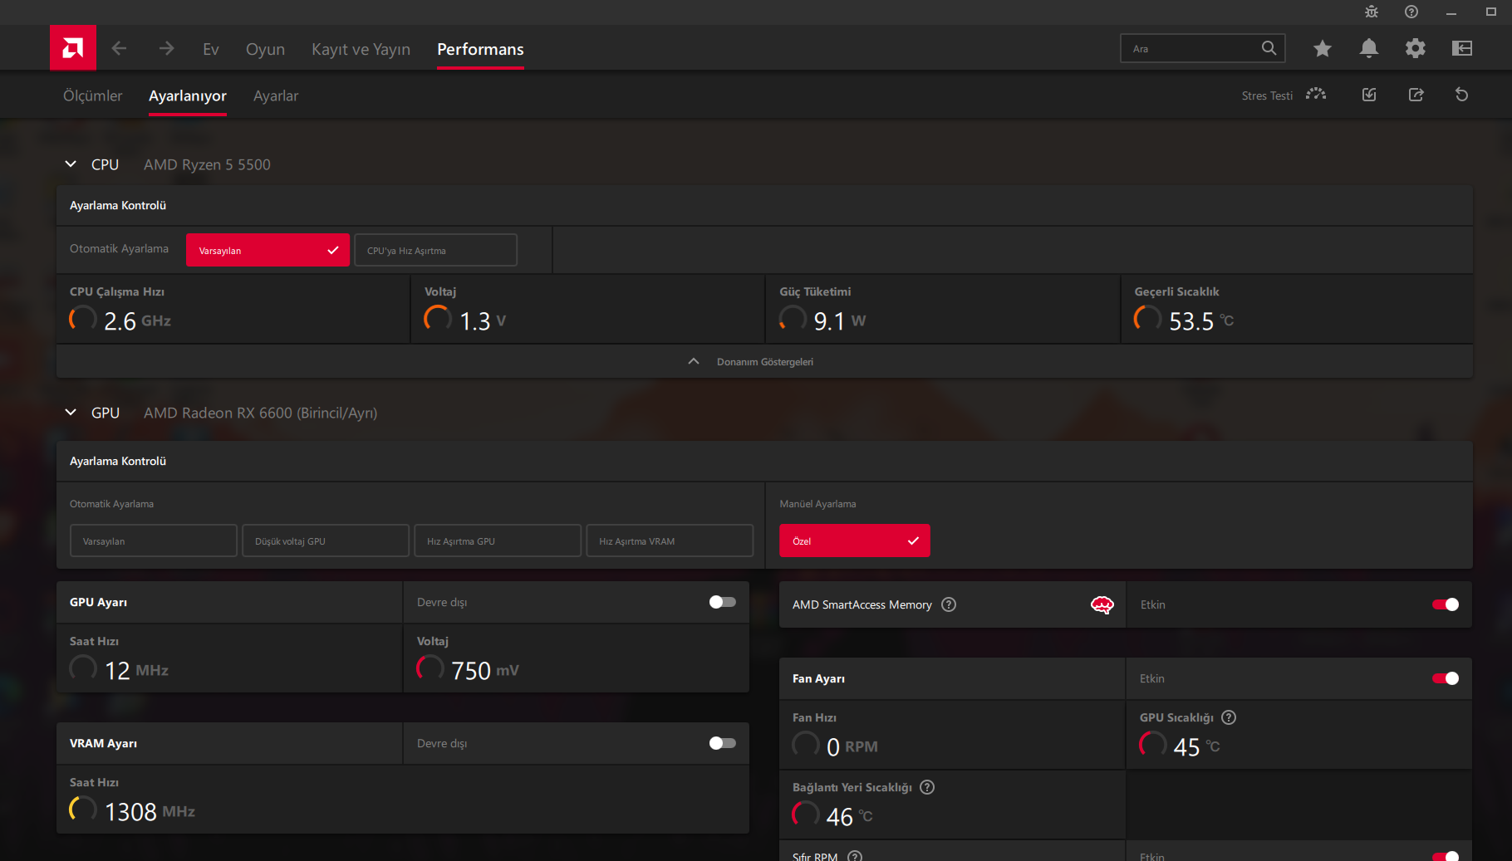Click the 2.6 GHz CPU speed value
Screen dimensions: 1512x861
137,321
